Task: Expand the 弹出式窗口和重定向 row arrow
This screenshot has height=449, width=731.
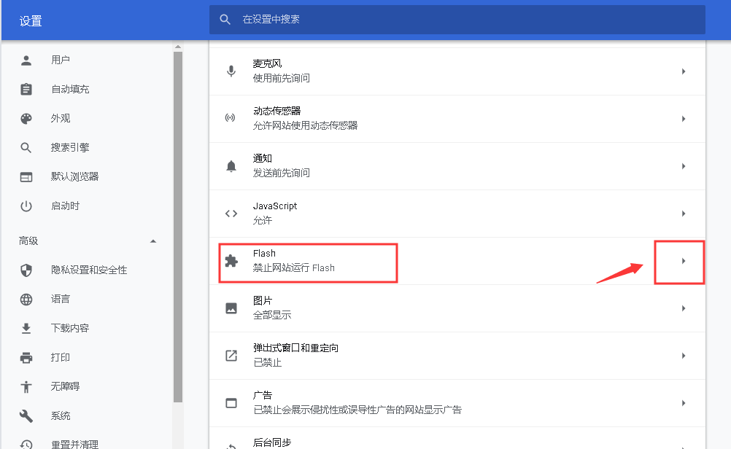Action: click(684, 356)
